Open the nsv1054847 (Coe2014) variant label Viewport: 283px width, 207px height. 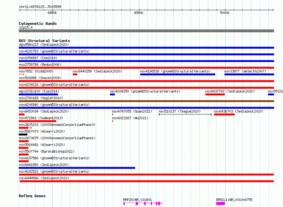click(38, 58)
